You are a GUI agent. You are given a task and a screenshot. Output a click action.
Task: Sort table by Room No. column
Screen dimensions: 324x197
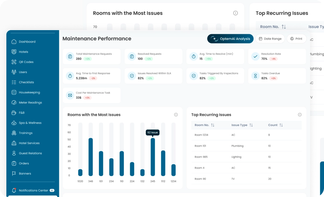point(213,125)
